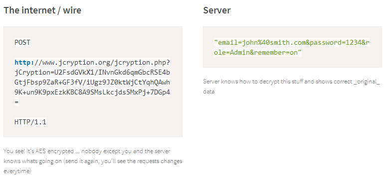This screenshot has height=180, width=391.
Task: Click the "everytime)" caption line
Action: [17, 171]
